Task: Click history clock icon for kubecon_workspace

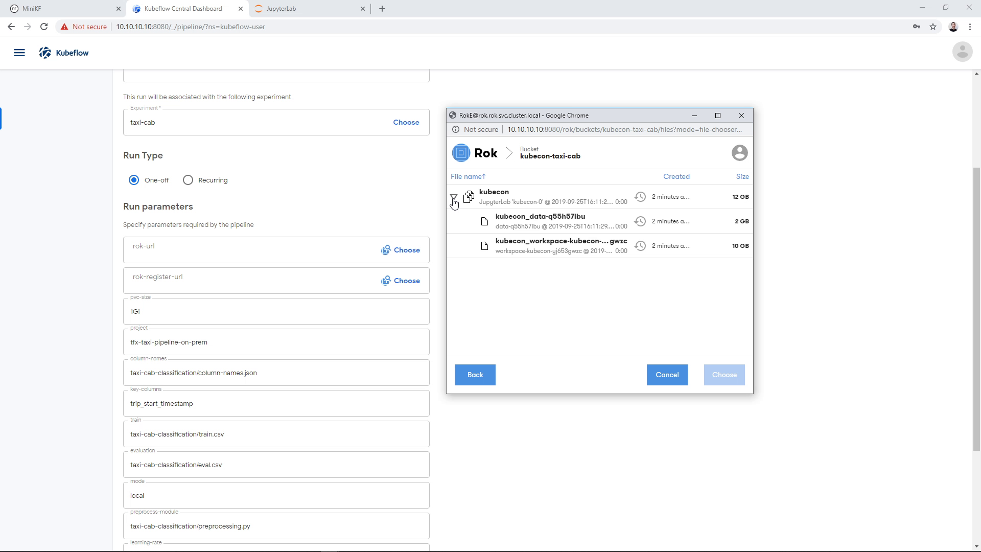Action: point(640,246)
